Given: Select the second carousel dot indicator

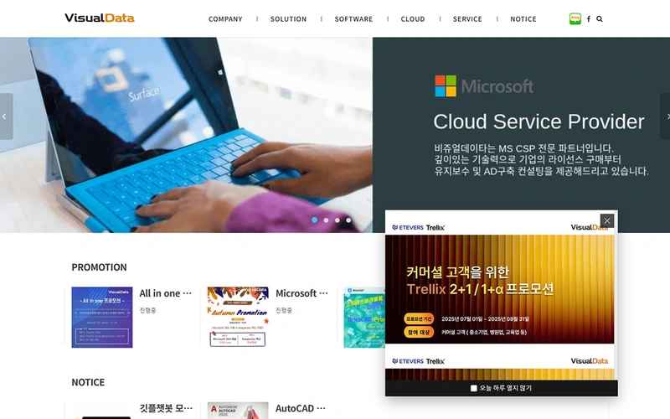Looking at the screenshot, I should [x=326, y=220].
